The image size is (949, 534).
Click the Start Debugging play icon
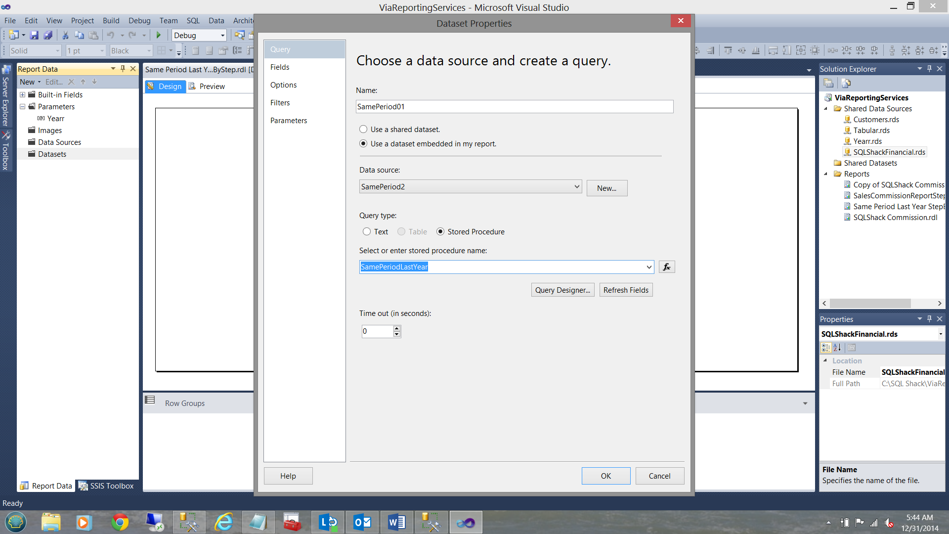159,35
